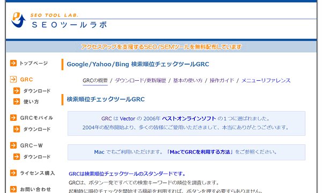The width and height of the screenshot is (322, 193).
Task: Select the GRC sidebar item
Action: click(x=26, y=80)
